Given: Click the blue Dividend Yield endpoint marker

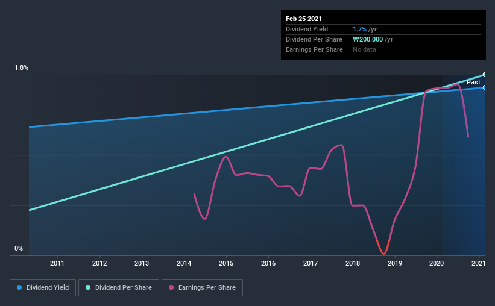Looking at the screenshot, I should click(484, 87).
